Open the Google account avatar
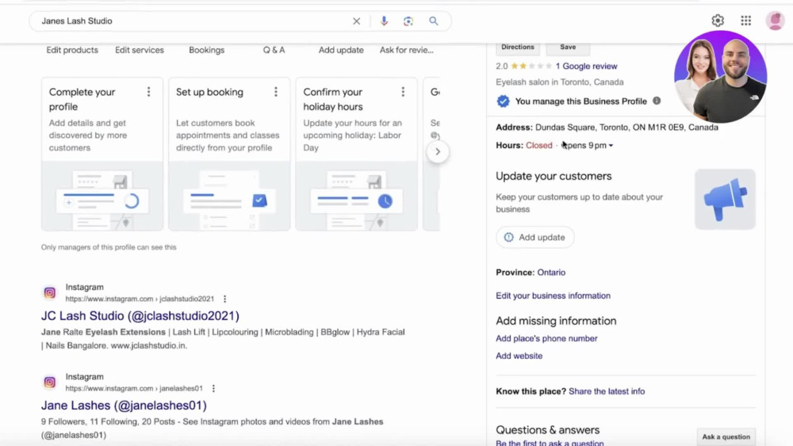This screenshot has height=446, width=793. (775, 21)
